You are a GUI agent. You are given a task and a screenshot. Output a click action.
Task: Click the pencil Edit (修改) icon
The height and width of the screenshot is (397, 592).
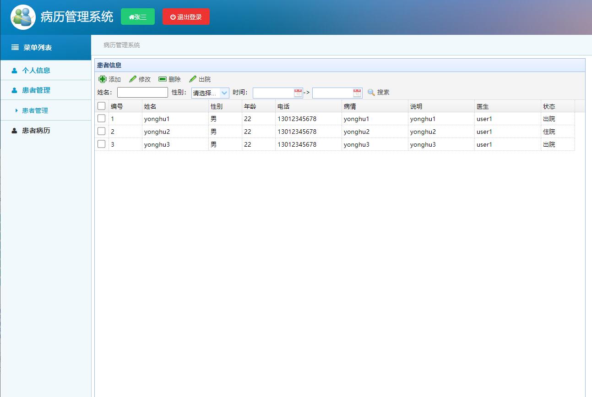(x=133, y=79)
